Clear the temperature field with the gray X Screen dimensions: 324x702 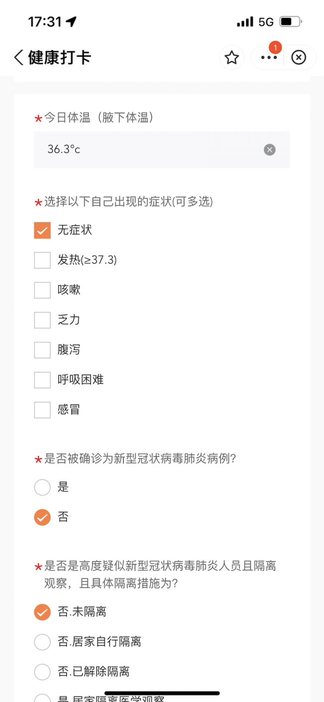(x=270, y=150)
